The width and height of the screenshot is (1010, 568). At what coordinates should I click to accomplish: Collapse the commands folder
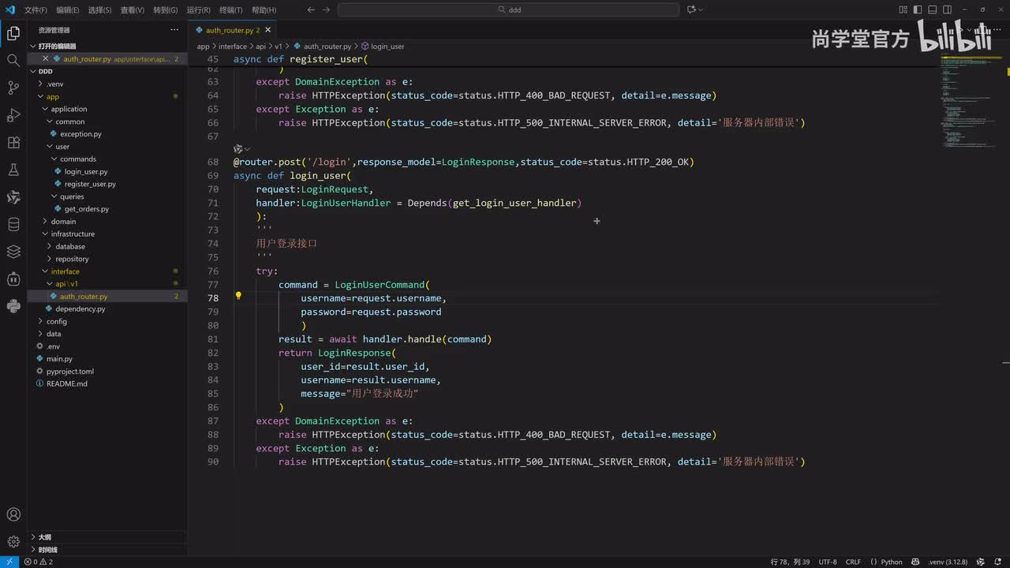pos(77,159)
